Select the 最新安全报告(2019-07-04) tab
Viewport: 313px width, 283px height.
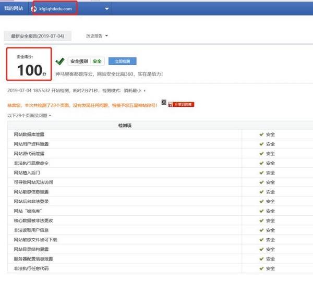click(38, 36)
